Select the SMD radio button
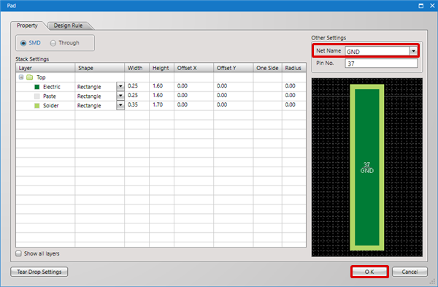This screenshot has width=438, height=287. point(23,43)
